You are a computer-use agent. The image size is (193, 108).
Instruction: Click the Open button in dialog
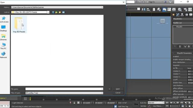[118, 89]
